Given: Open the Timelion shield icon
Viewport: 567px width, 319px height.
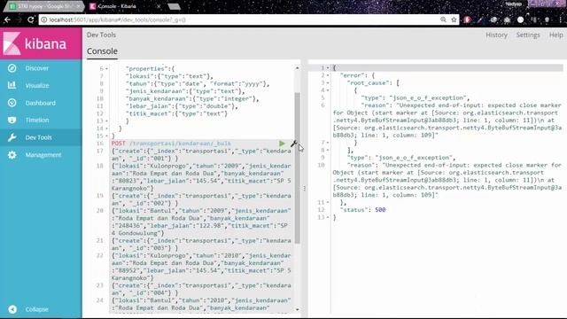Looking at the screenshot, I should (12, 121).
